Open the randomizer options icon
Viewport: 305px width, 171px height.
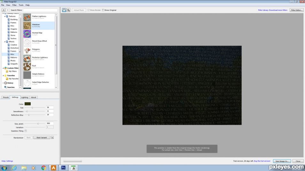[52, 138]
